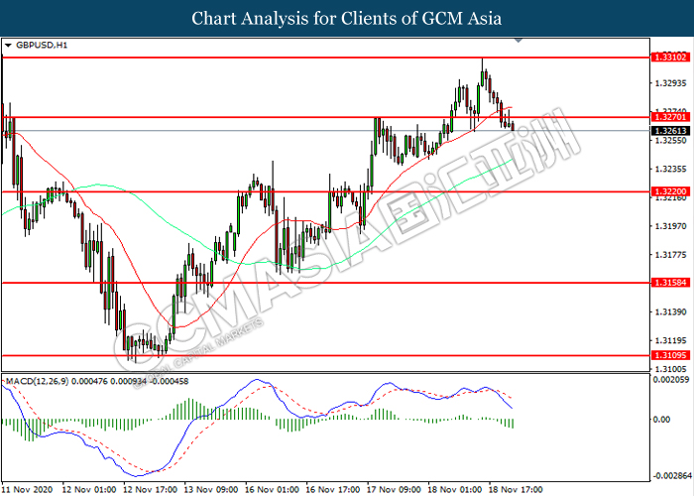Click the 16 Nov 17:00 time label
694x496 pixels.
[333, 489]
